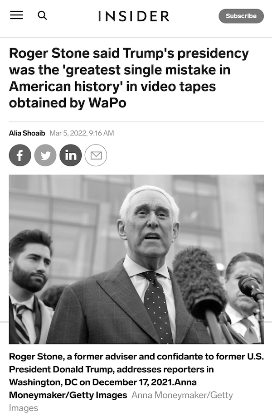Share the article on Facebook
The width and height of the screenshot is (272, 416).
(20, 155)
